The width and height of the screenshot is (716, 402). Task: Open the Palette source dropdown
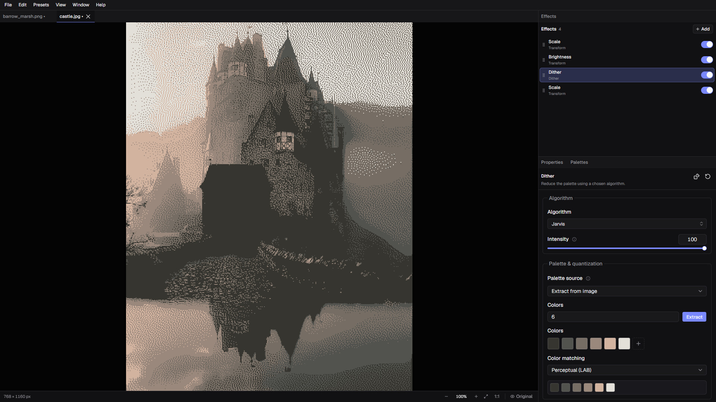[x=626, y=291]
